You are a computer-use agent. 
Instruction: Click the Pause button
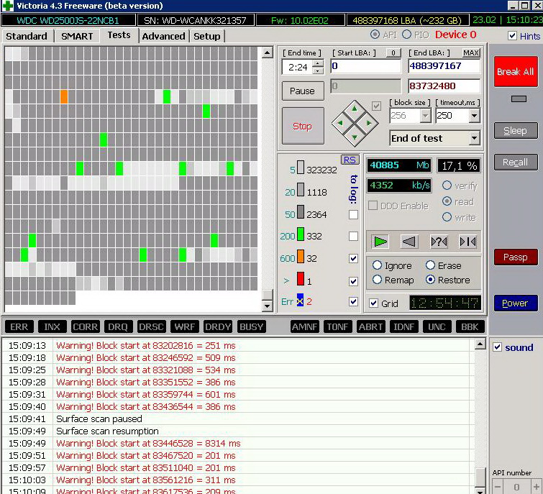[303, 91]
